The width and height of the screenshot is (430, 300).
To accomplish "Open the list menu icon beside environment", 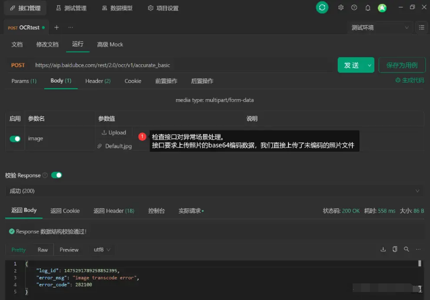I will pyautogui.click(x=421, y=27).
